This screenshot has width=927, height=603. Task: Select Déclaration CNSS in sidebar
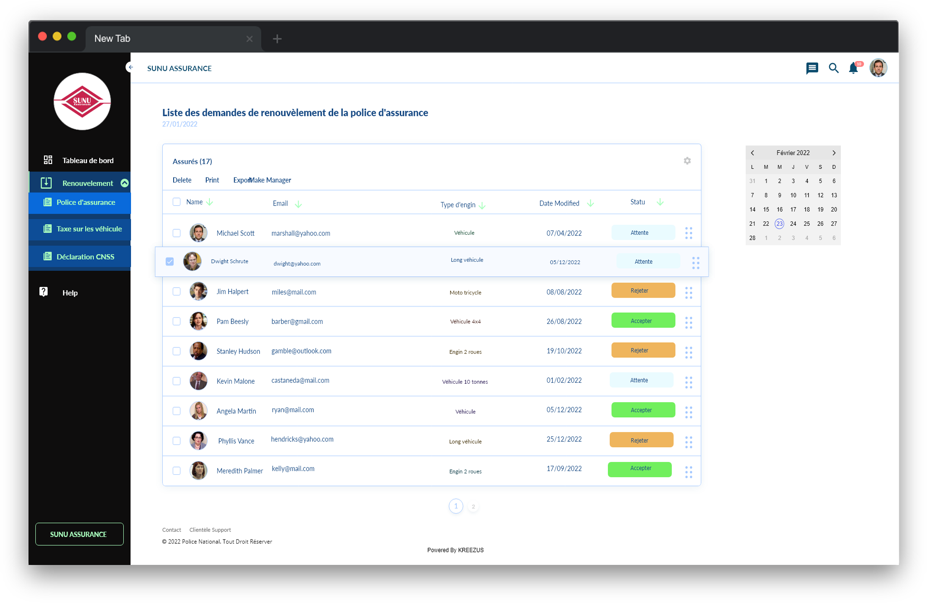point(85,256)
